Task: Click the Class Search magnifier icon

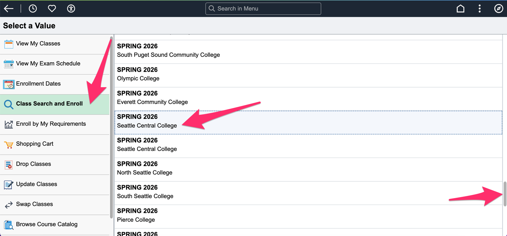Action: [x=9, y=104]
